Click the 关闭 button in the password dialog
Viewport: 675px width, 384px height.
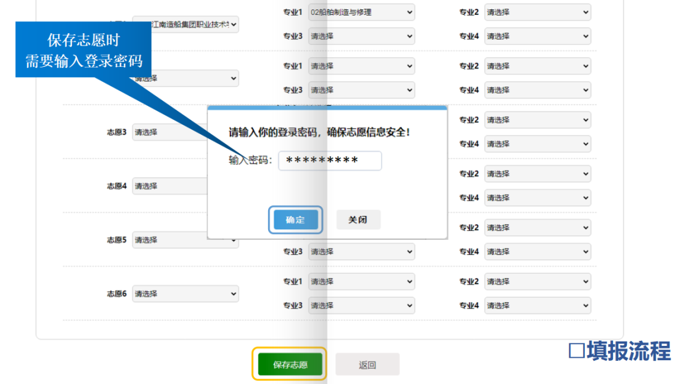(357, 220)
